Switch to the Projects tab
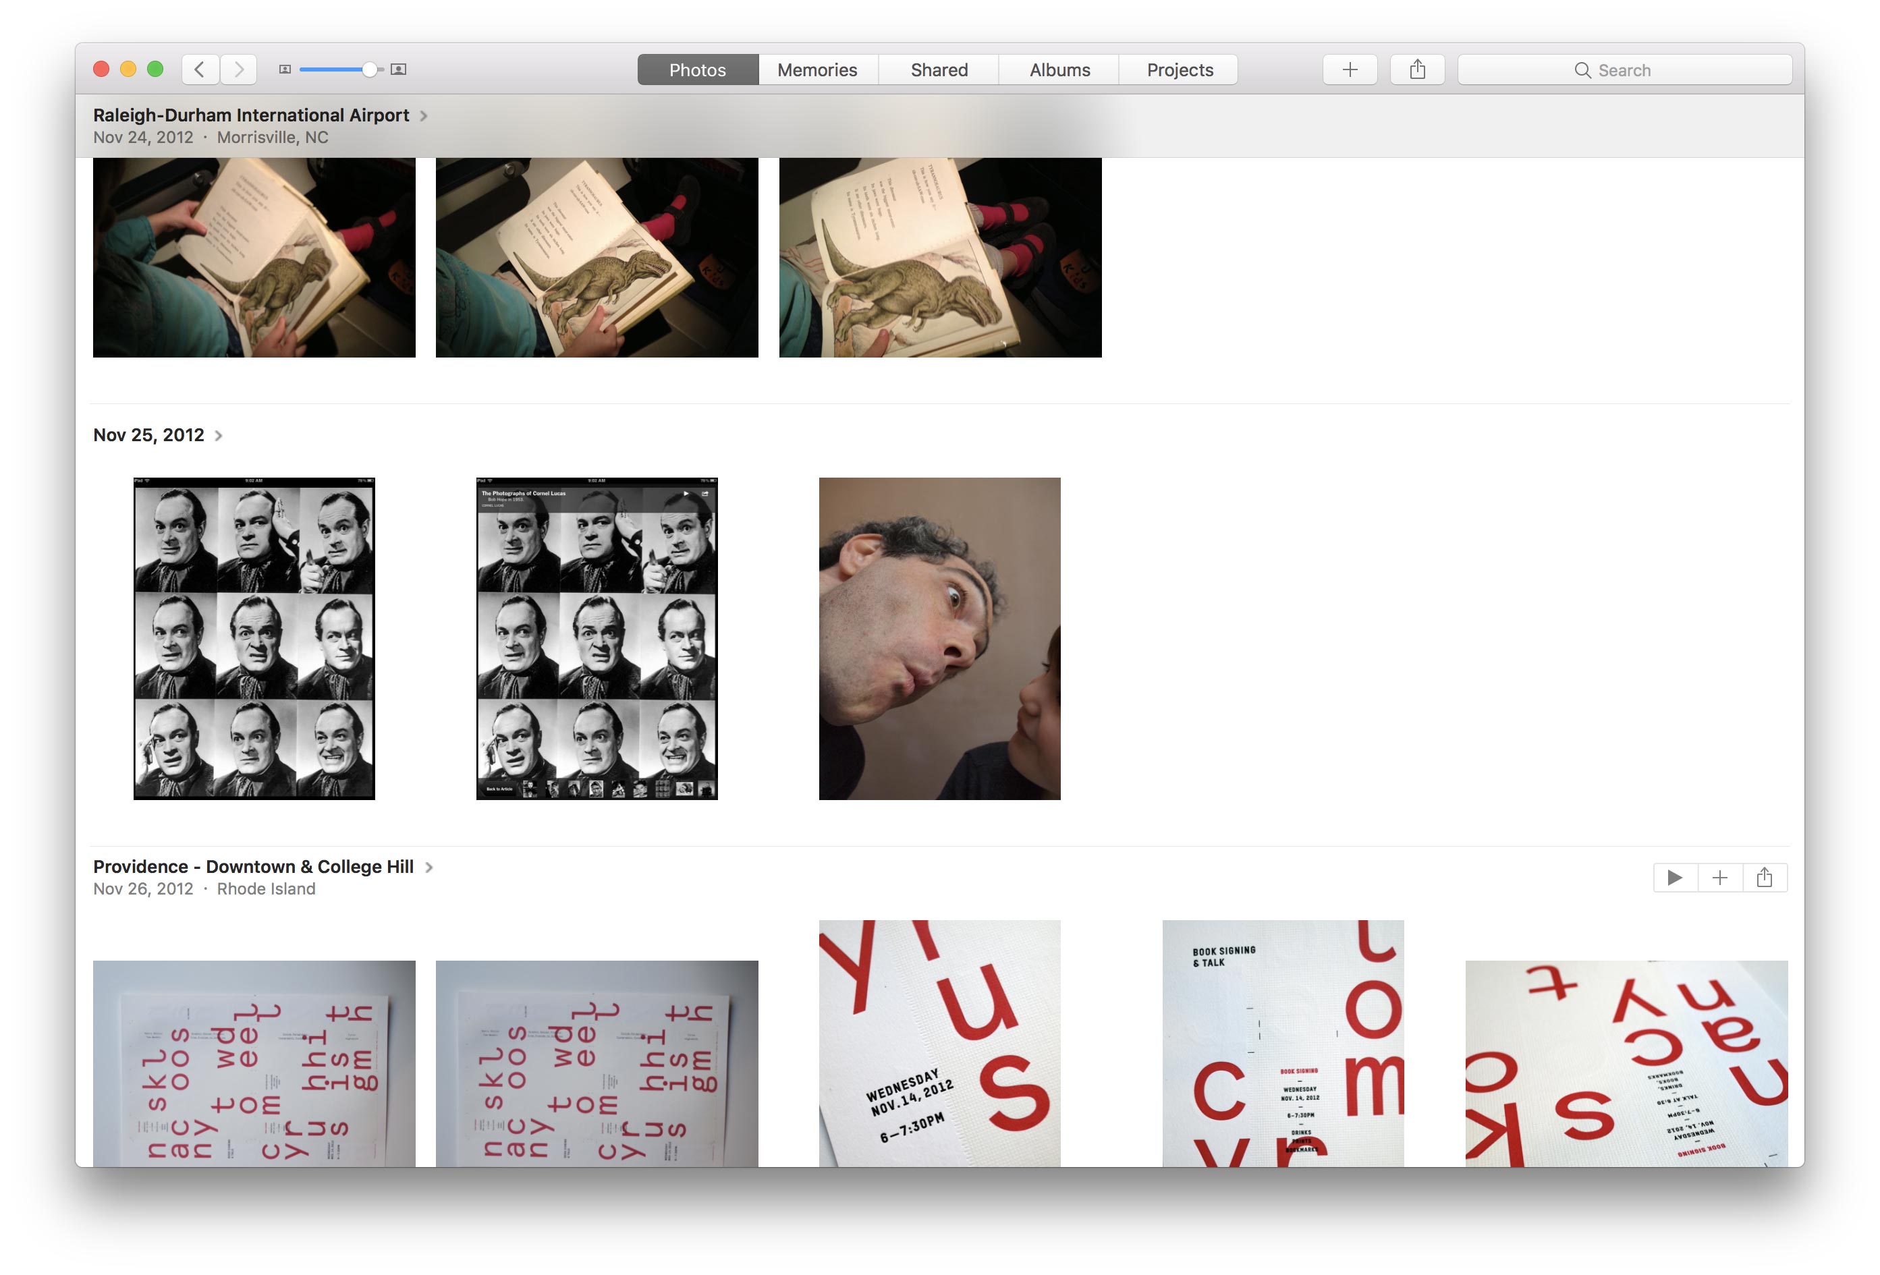Screen dimensions: 1880x1275 [x=1180, y=69]
